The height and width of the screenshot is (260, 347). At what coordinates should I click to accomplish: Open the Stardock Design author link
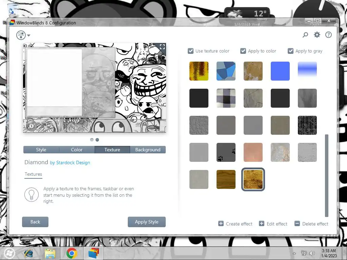pyautogui.click(x=73, y=162)
